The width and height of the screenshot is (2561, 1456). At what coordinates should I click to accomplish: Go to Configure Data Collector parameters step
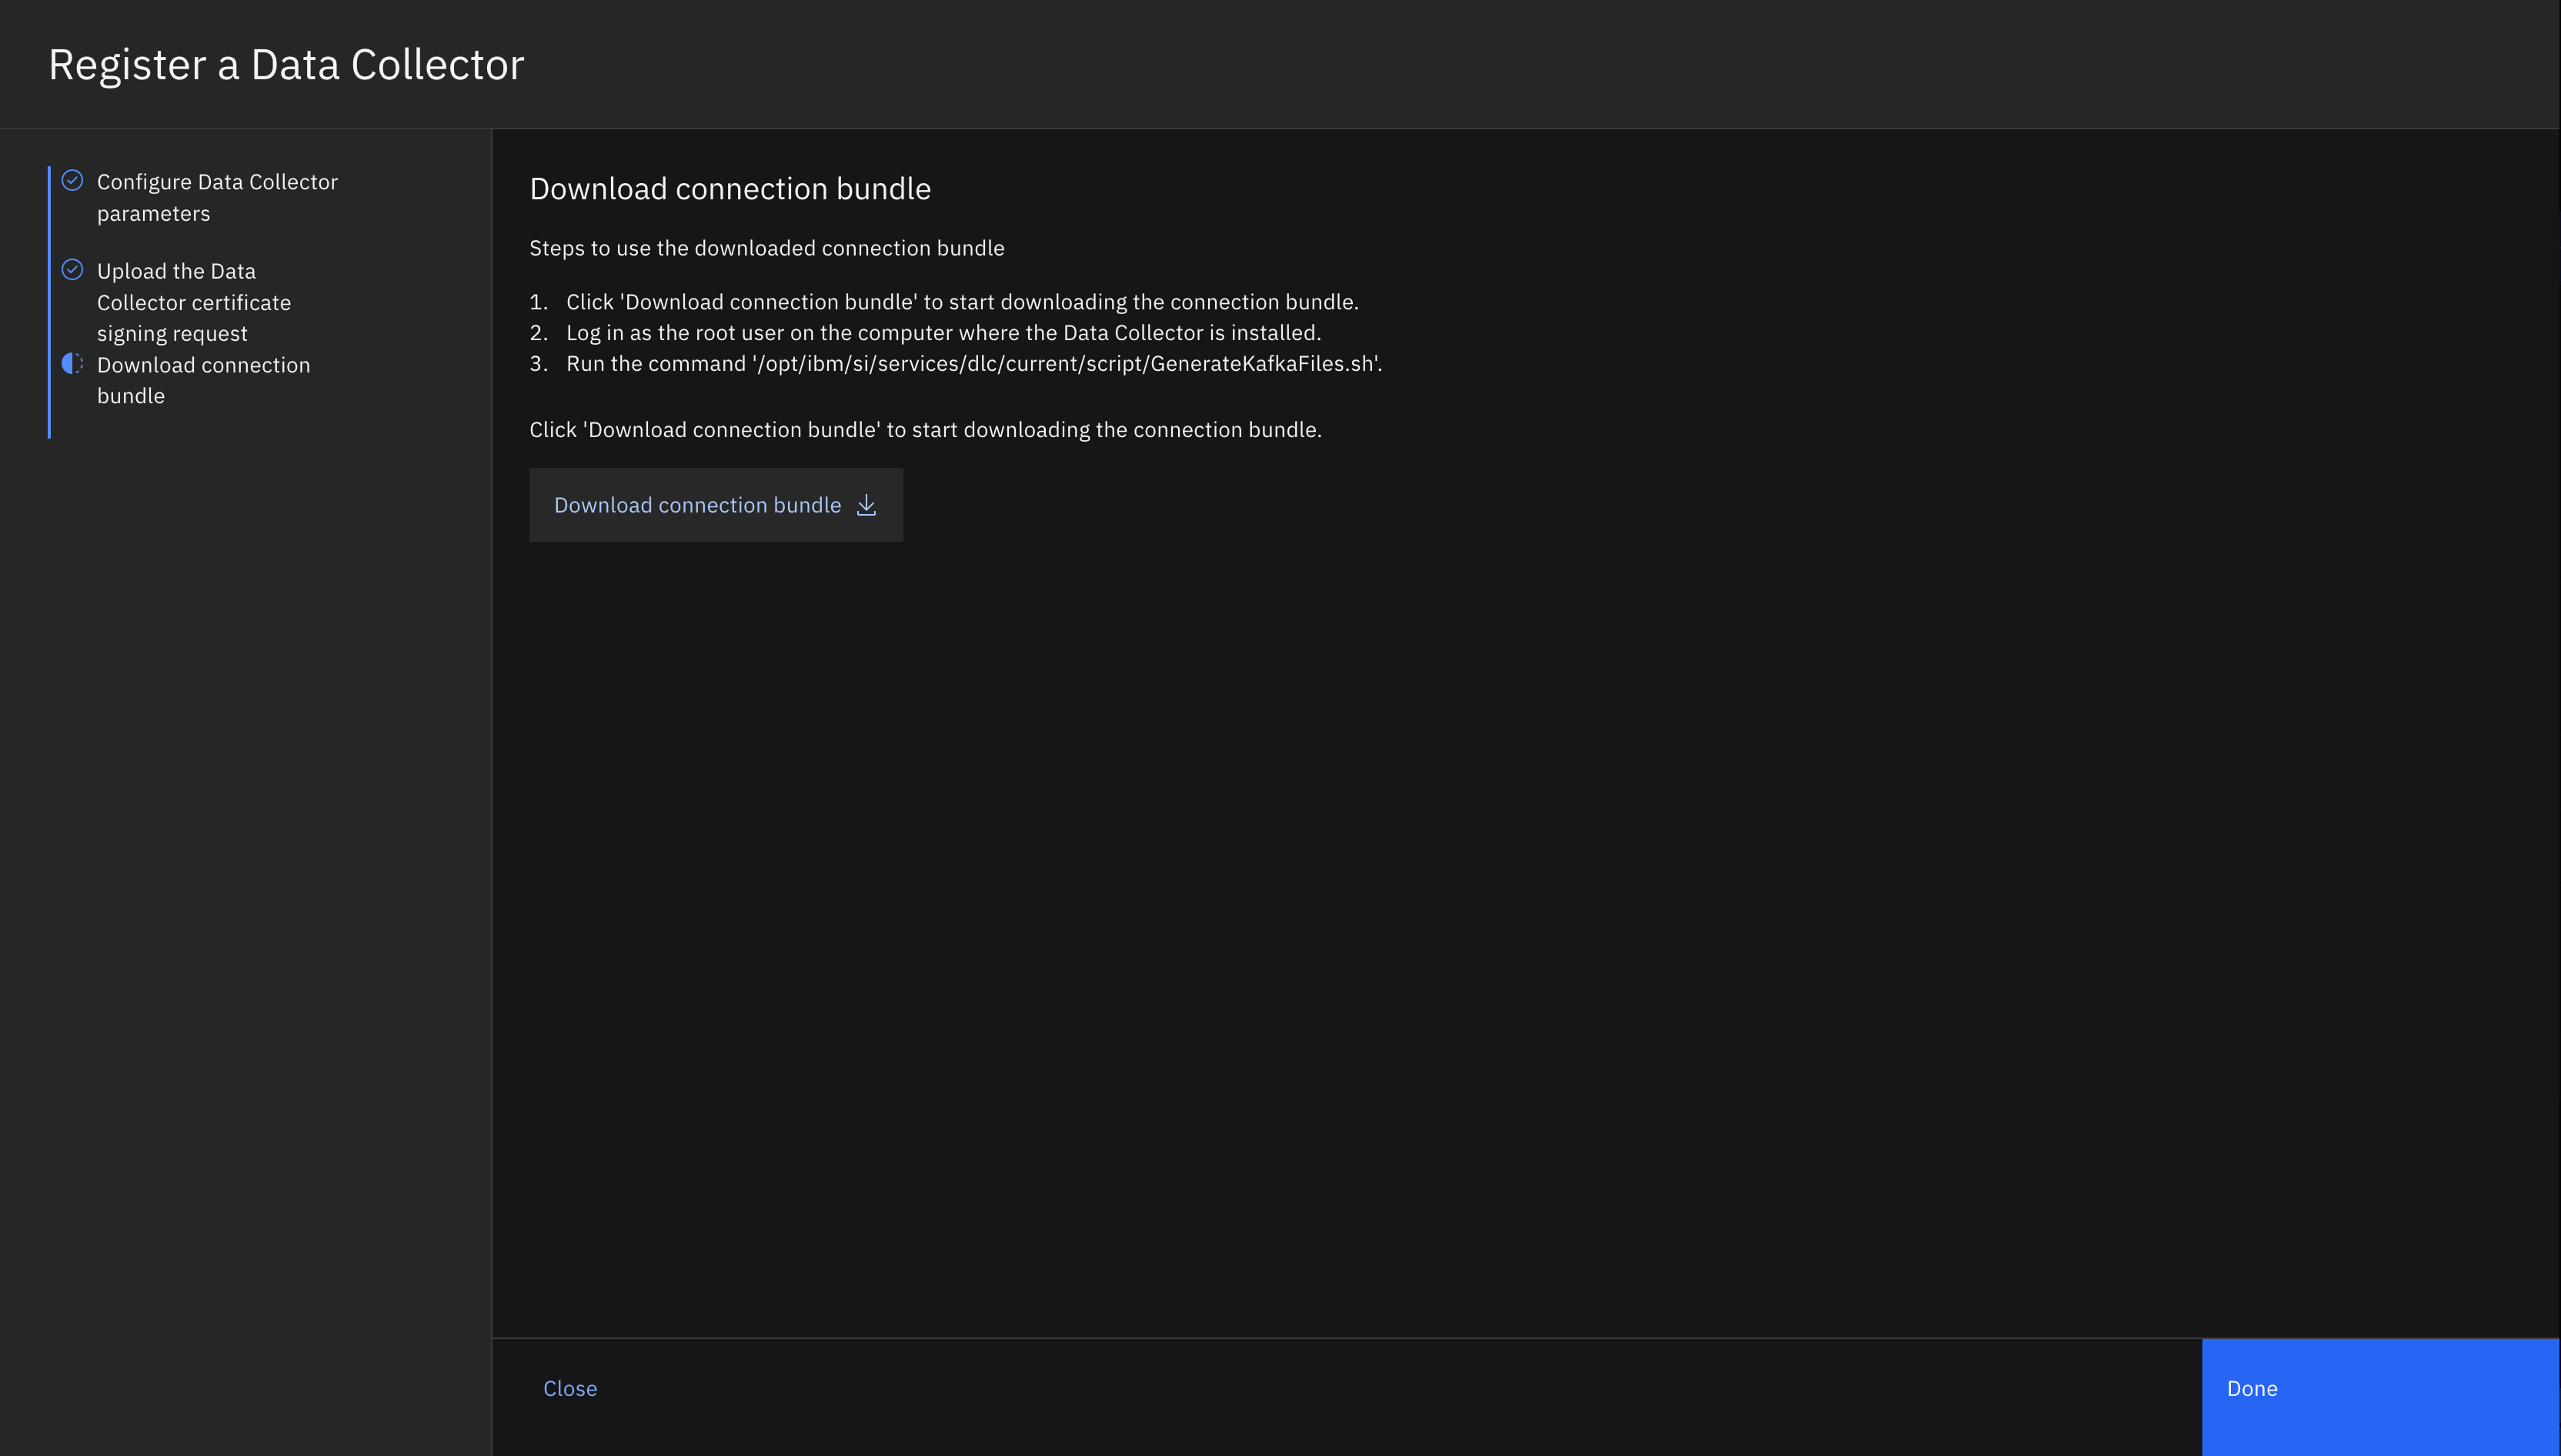click(x=217, y=197)
